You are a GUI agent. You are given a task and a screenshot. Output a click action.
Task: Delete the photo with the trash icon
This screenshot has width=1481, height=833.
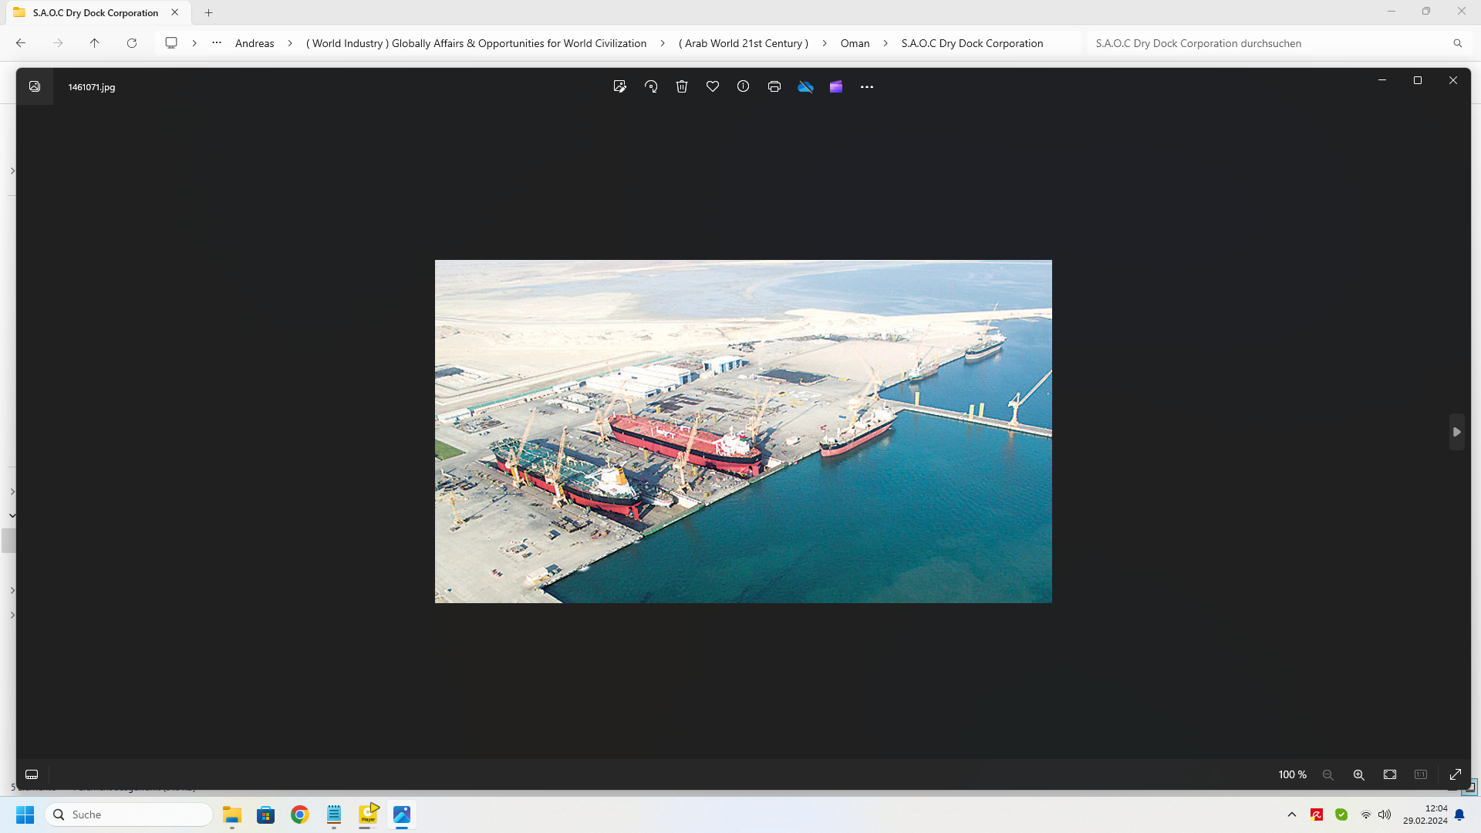coord(682,86)
